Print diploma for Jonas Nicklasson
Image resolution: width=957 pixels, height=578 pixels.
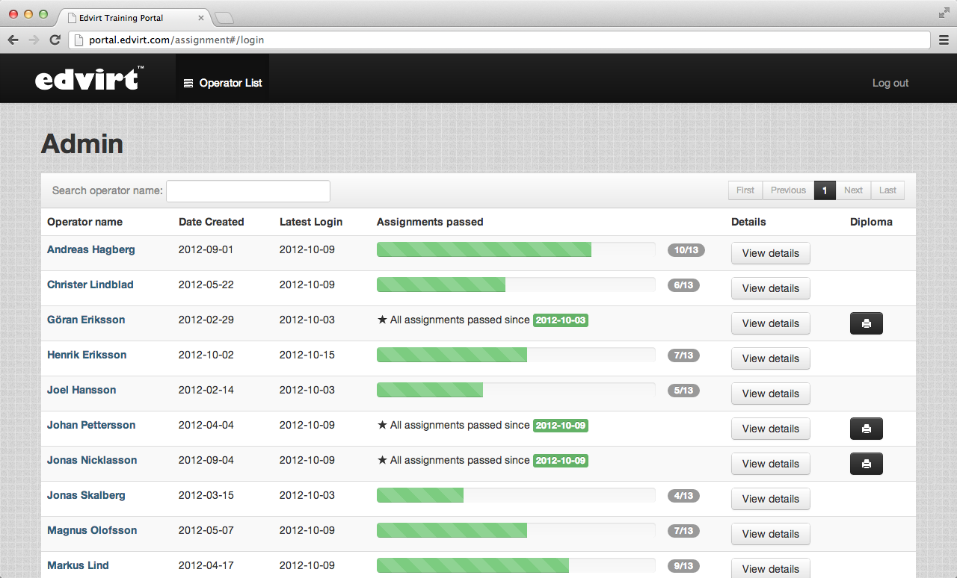[866, 464]
